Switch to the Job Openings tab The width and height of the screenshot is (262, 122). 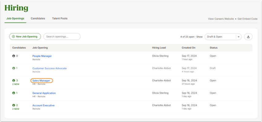tap(15, 18)
